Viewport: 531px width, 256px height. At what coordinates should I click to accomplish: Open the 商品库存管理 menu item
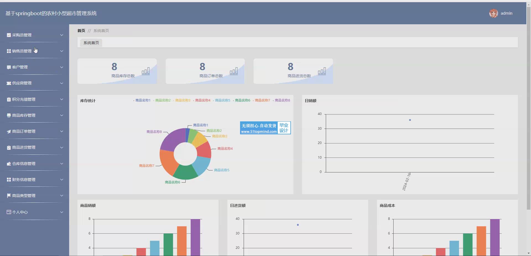(35, 115)
